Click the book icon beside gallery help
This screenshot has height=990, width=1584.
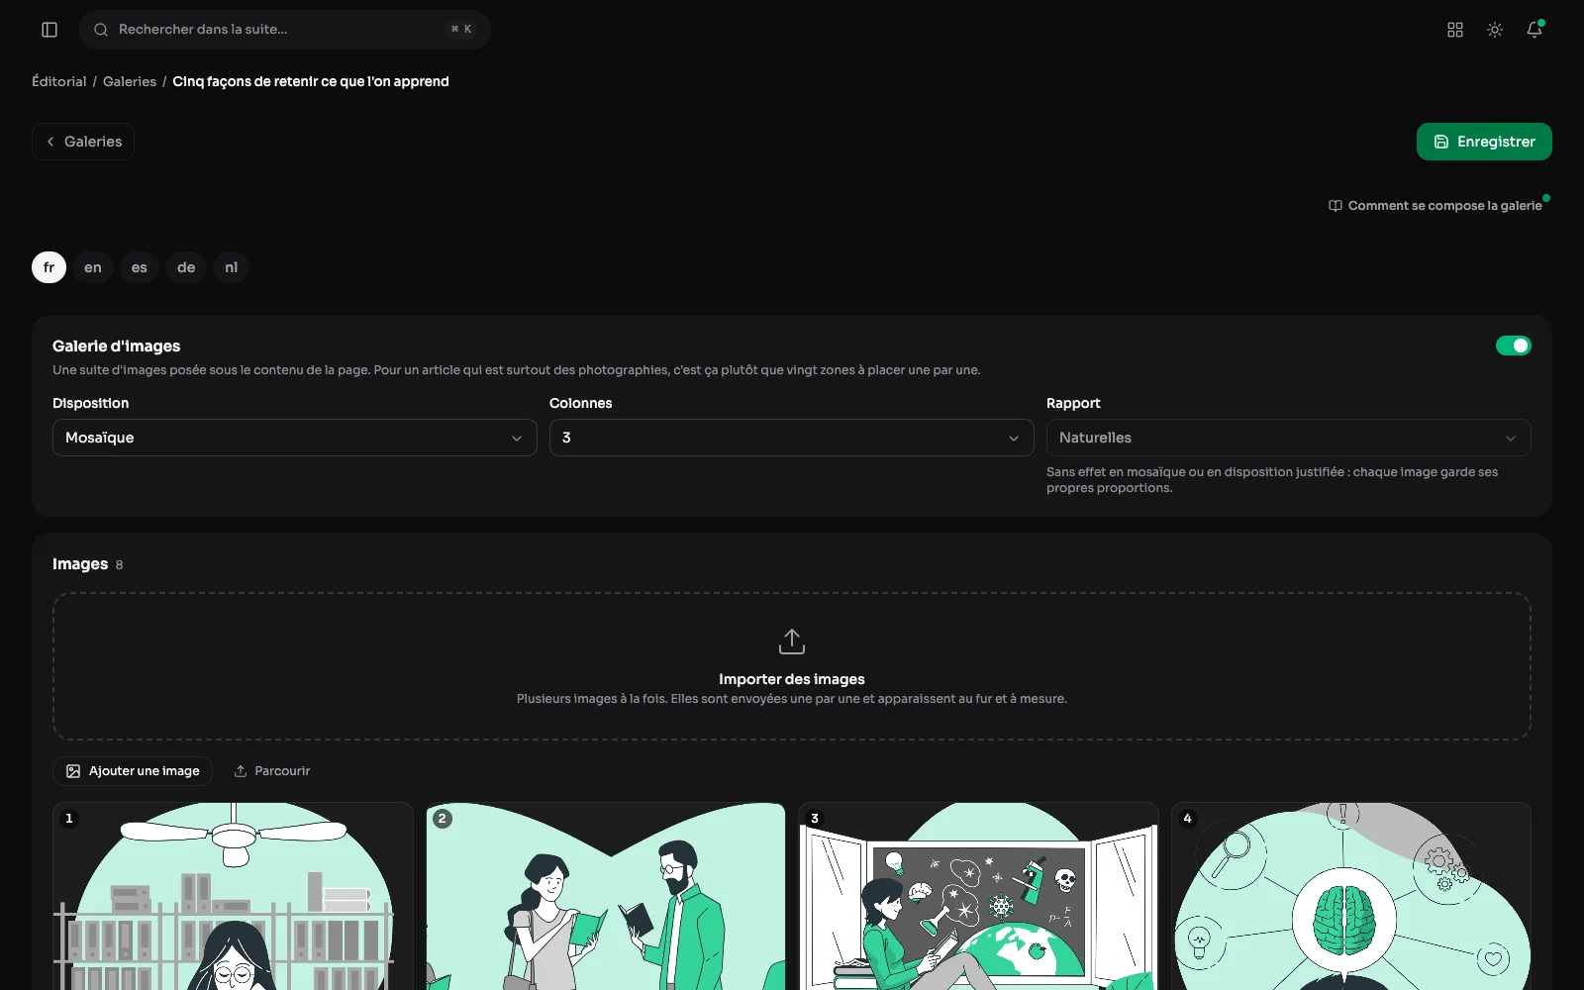1336,206
